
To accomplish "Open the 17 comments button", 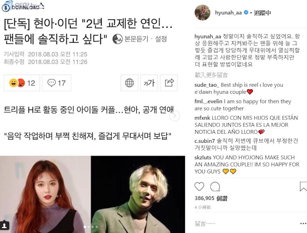I will pos(56,83).
